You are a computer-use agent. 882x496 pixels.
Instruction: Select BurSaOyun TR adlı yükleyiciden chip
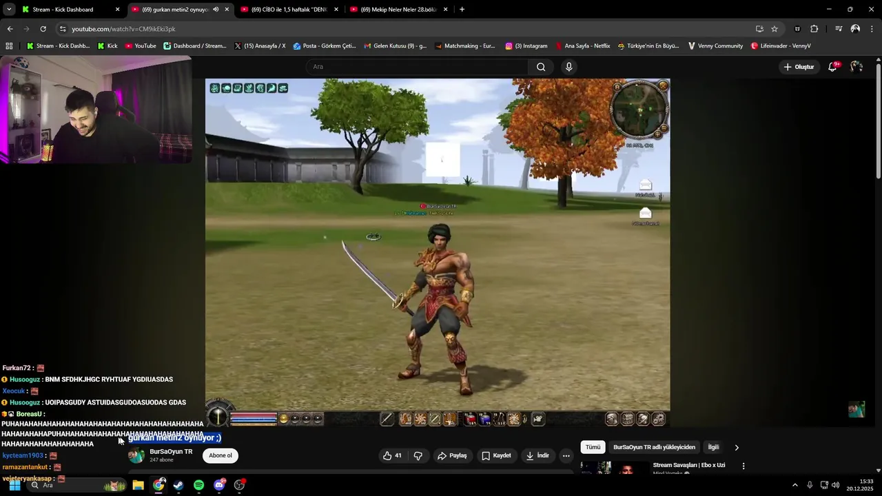654,447
